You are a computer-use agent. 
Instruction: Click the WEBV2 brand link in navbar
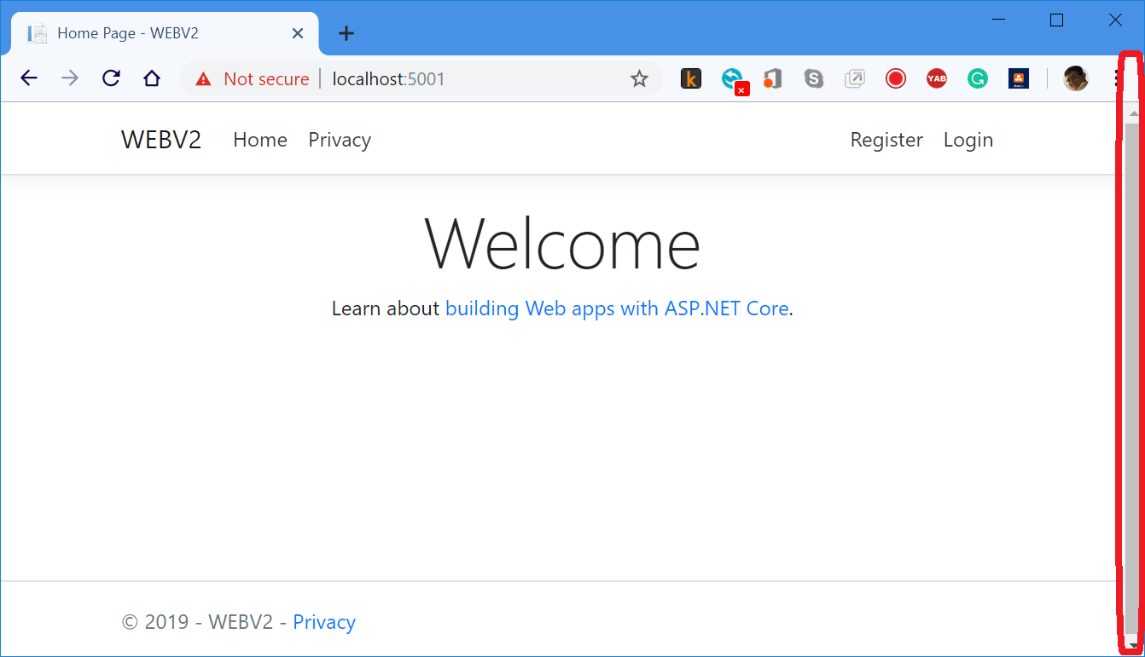(x=161, y=140)
